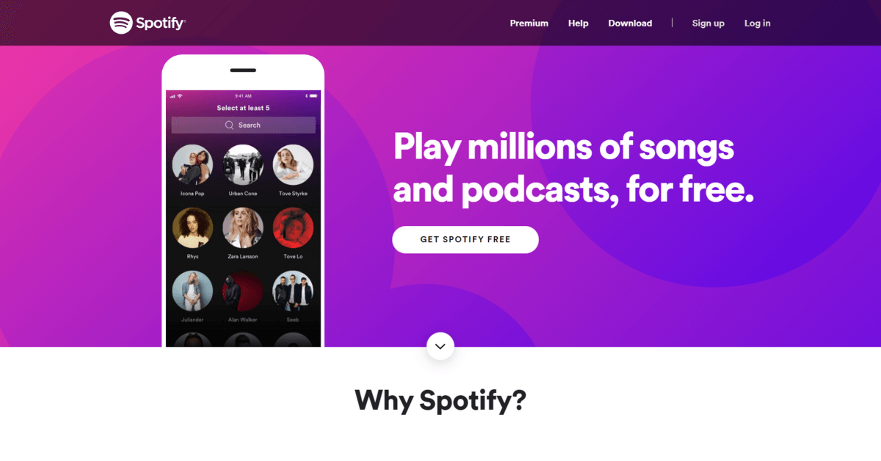Open the Premium page
881x461 pixels.
coord(529,23)
